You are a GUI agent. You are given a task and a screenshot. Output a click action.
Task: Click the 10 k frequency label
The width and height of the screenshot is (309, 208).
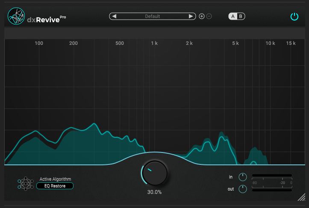270,43
